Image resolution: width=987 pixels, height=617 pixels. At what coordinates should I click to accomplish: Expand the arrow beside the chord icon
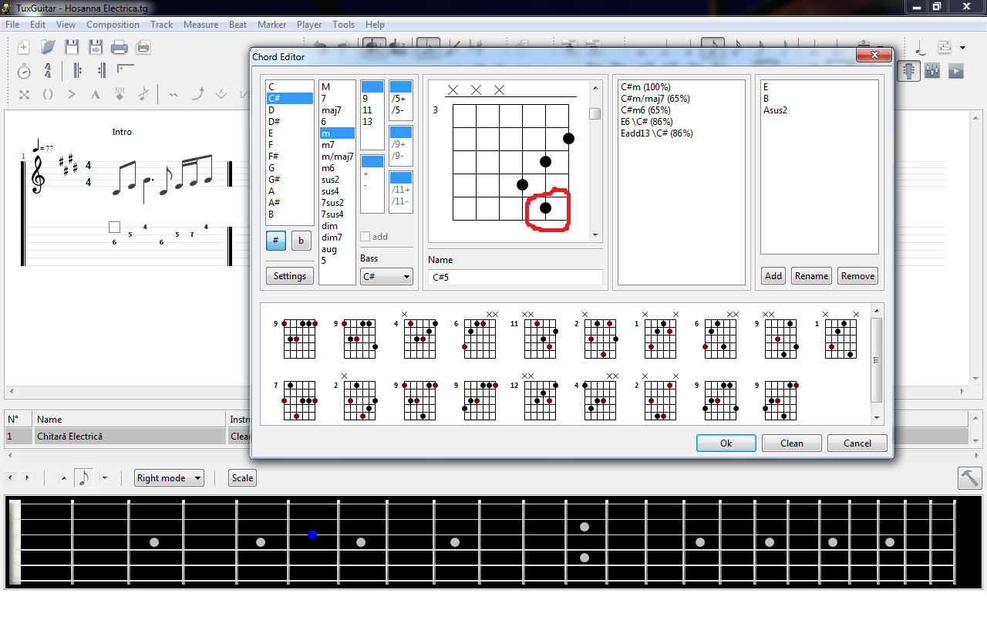pyautogui.click(x=963, y=48)
